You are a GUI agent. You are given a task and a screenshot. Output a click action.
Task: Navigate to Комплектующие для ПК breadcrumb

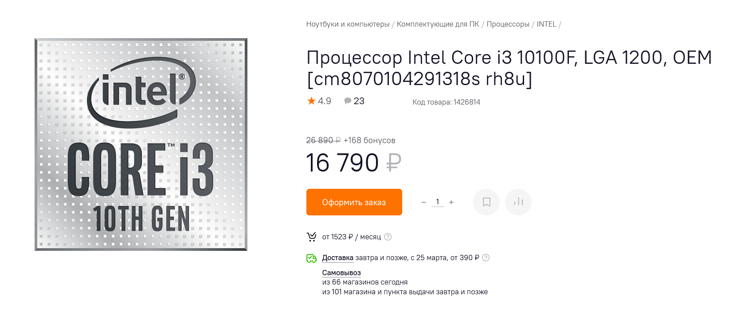[x=438, y=24]
